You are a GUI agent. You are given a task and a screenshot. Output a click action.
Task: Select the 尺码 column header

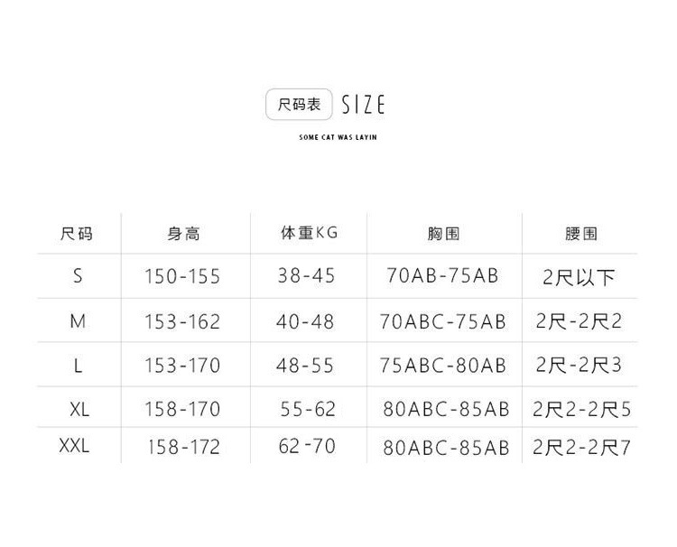77,234
